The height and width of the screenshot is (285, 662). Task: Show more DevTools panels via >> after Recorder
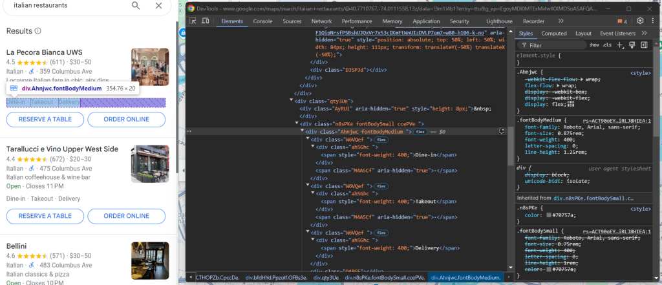click(561, 21)
